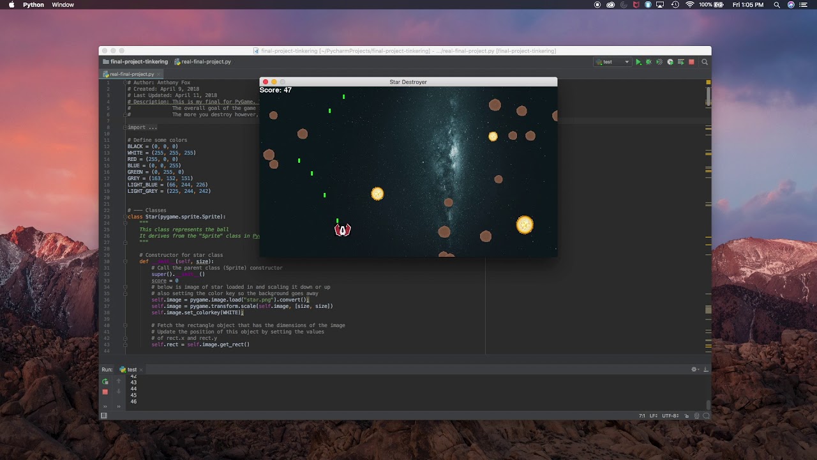Click the red spaceship in the game
817x460 pixels.
343,229
